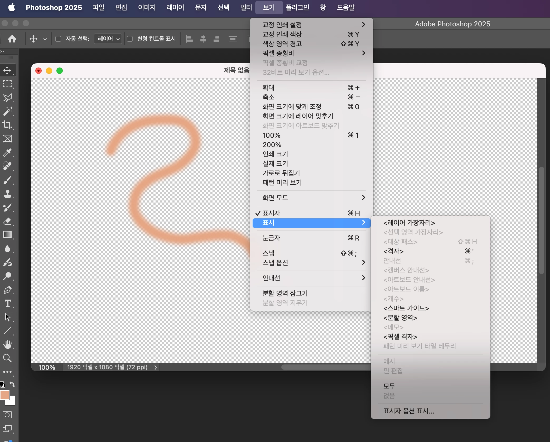Screen dimensions: 550x442
Task: Enable the 변형 컨트롤 표시 checkbox
Action: (130, 39)
